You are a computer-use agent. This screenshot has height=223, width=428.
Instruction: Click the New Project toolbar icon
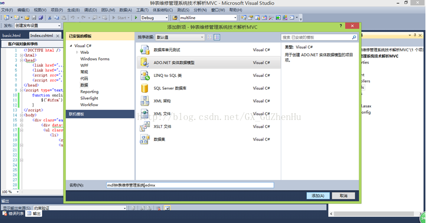(6, 18)
